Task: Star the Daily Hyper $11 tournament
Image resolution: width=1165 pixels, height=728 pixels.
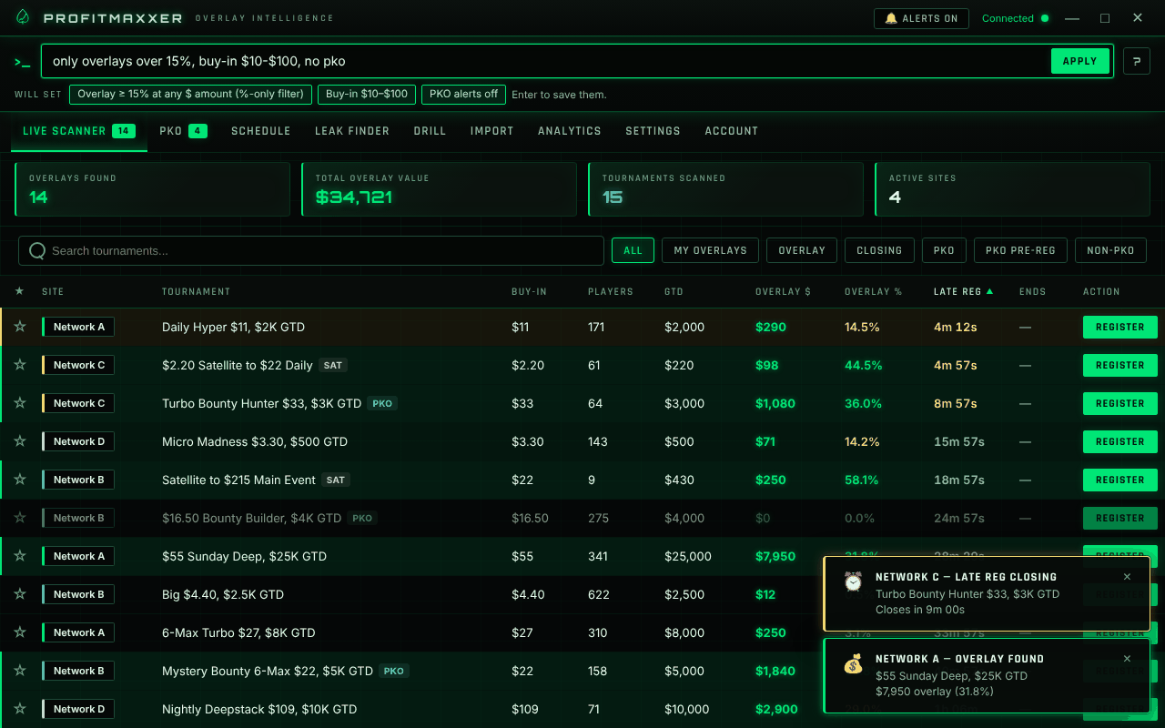Action: 20,327
